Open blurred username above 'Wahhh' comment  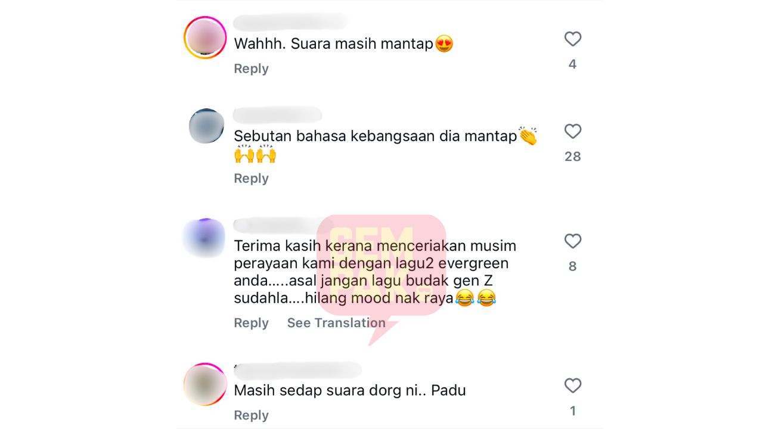290,23
